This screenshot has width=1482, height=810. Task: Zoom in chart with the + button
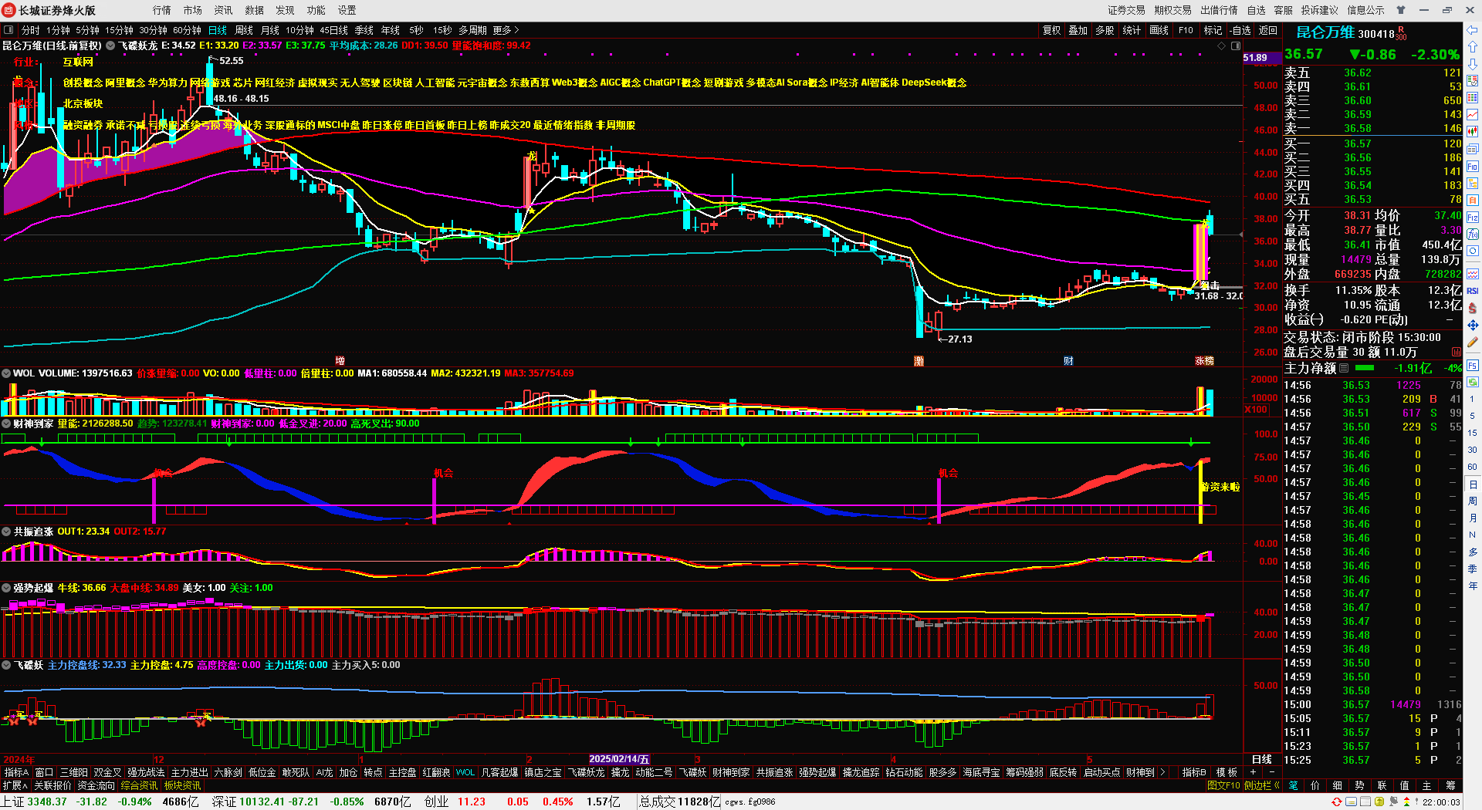click(1253, 772)
